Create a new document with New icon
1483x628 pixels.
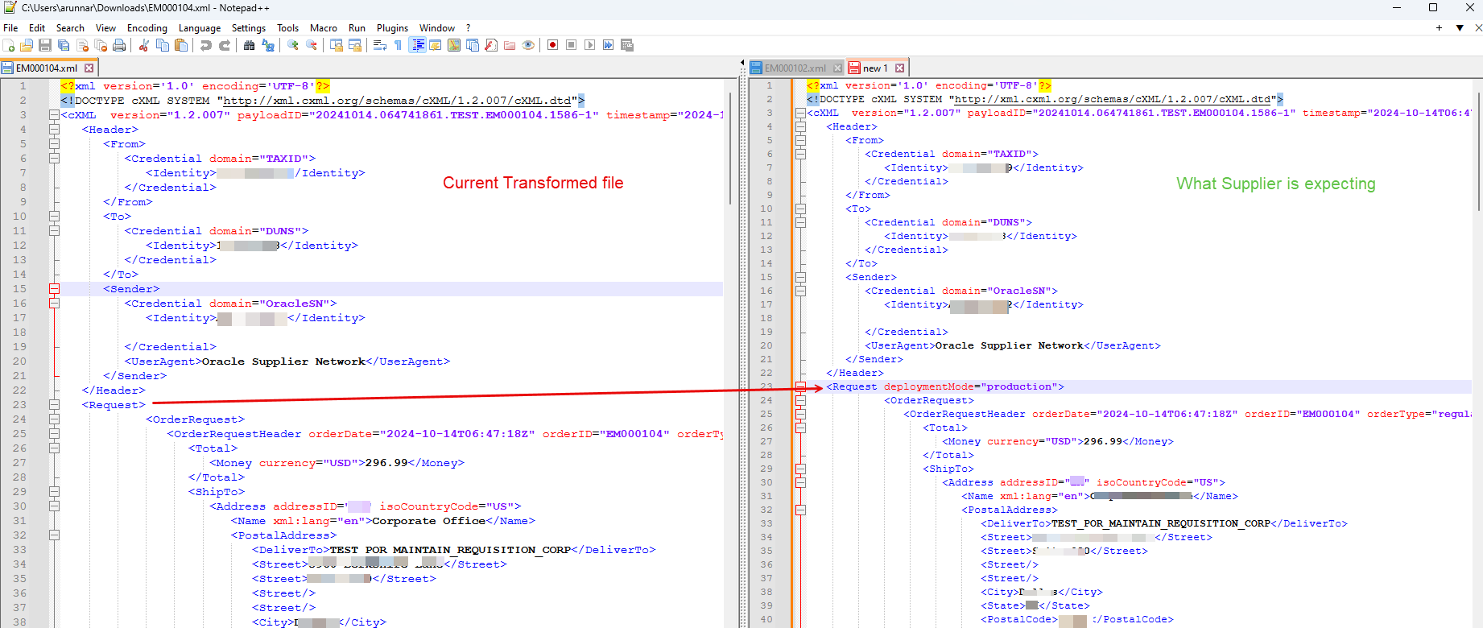pyautogui.click(x=8, y=45)
